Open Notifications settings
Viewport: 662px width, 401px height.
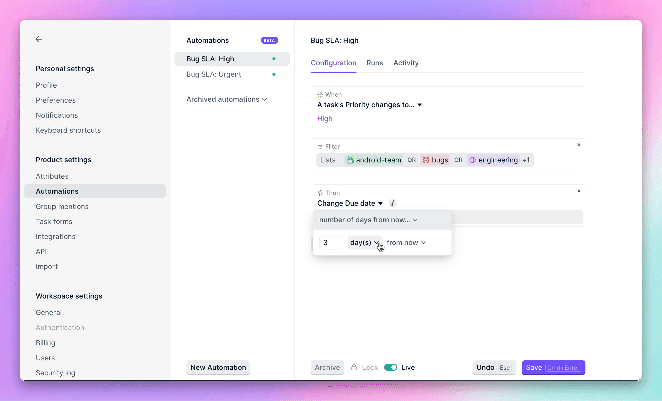[x=57, y=115]
